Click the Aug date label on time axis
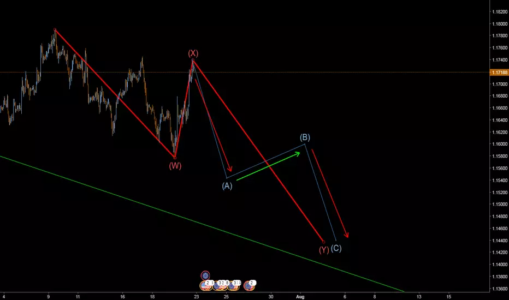This screenshot has height=300, width=509. point(300,297)
